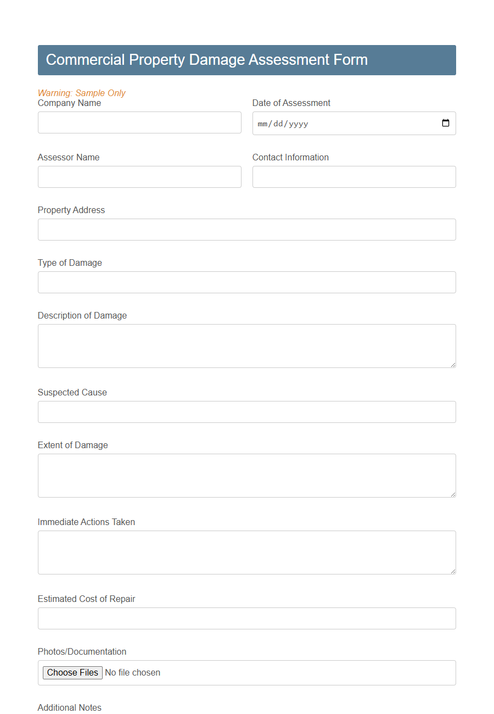The width and height of the screenshot is (494, 714).
Task: Click inside the Suspected Cause field
Action: click(x=246, y=411)
